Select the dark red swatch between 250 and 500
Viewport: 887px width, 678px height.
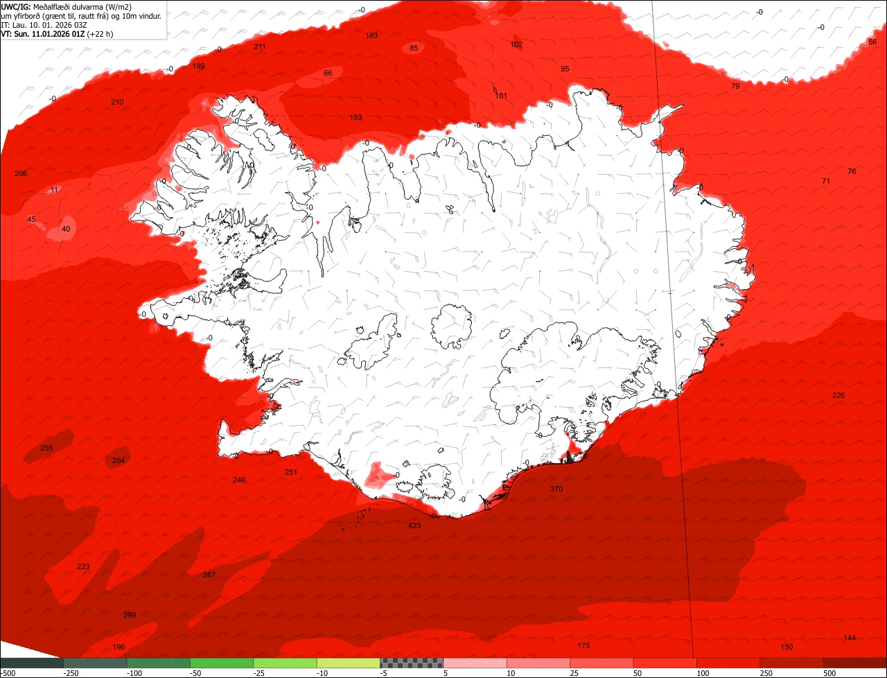click(x=792, y=663)
